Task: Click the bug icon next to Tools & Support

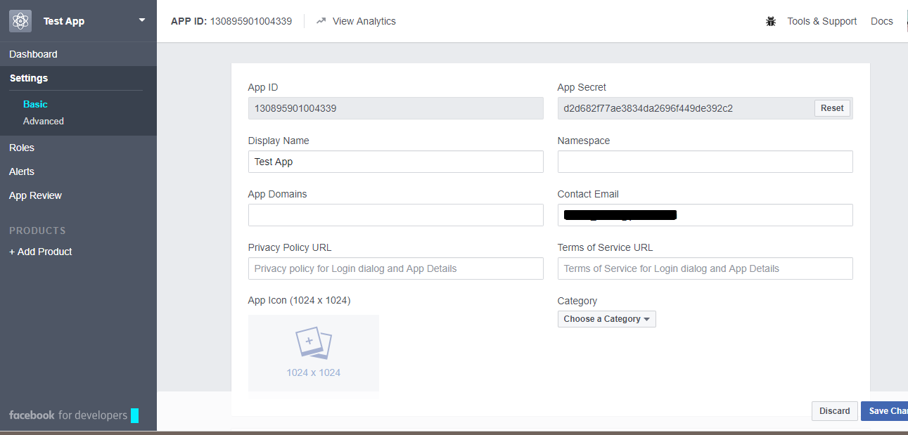Action: (x=771, y=21)
